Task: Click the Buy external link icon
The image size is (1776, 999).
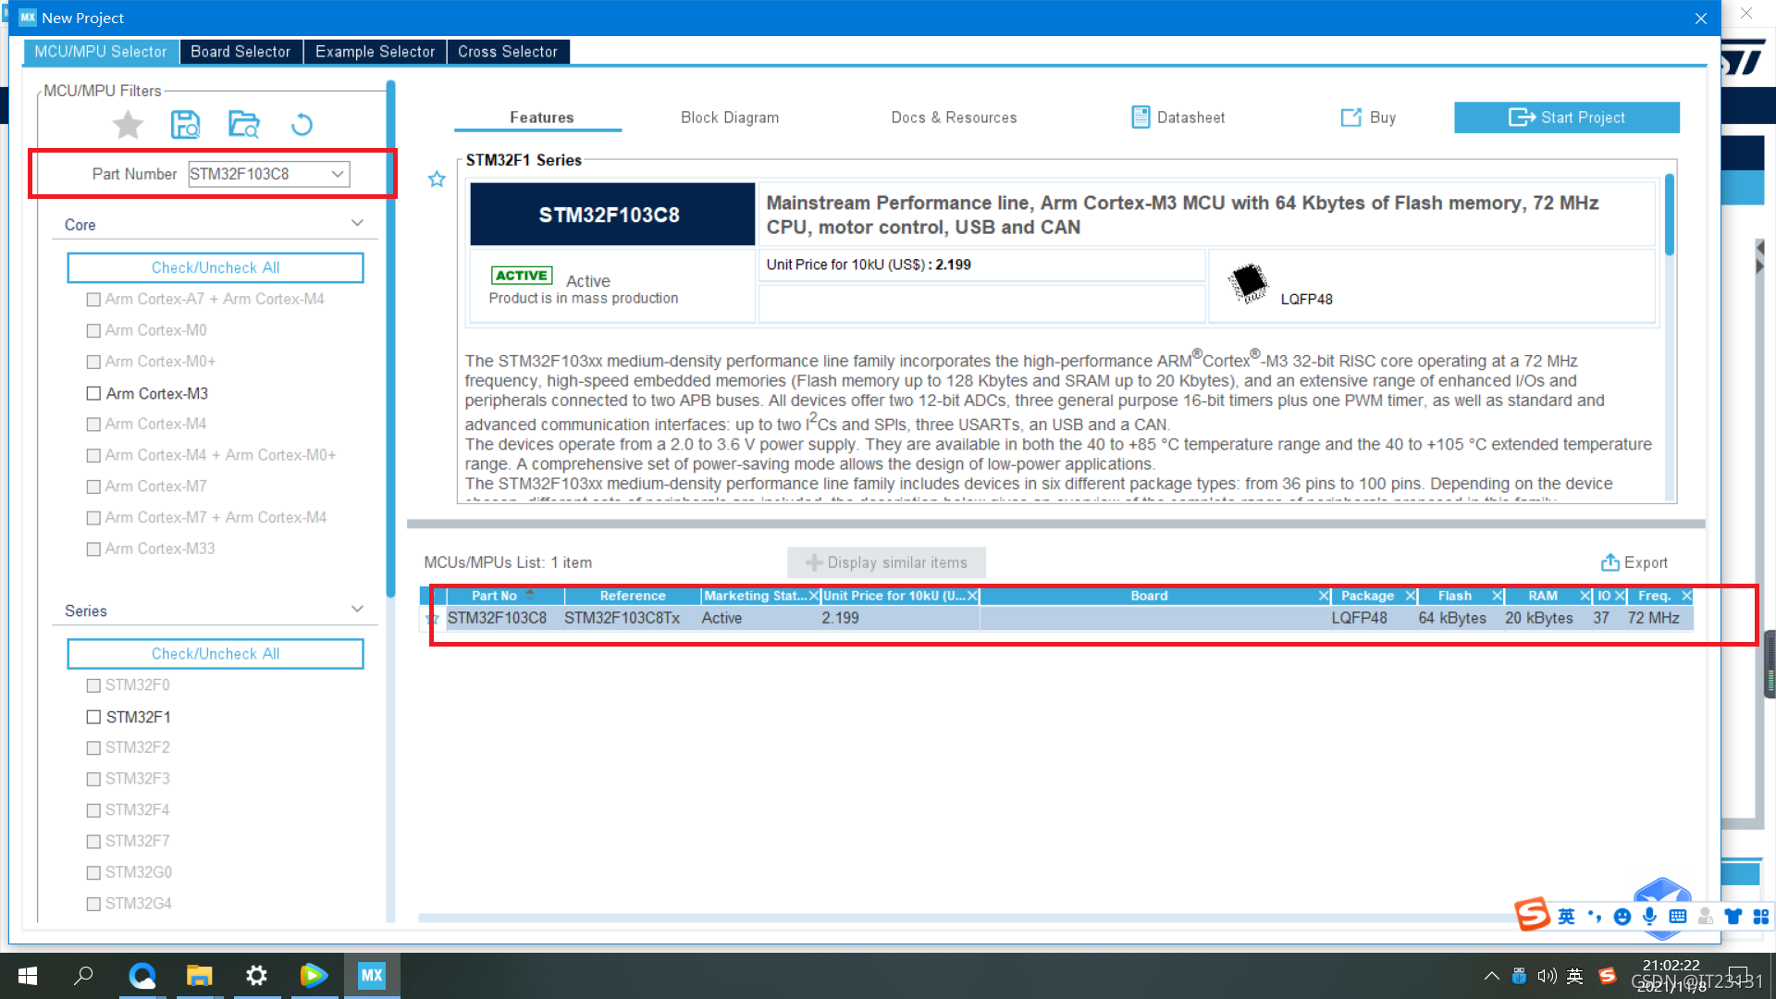Action: pos(1350,117)
